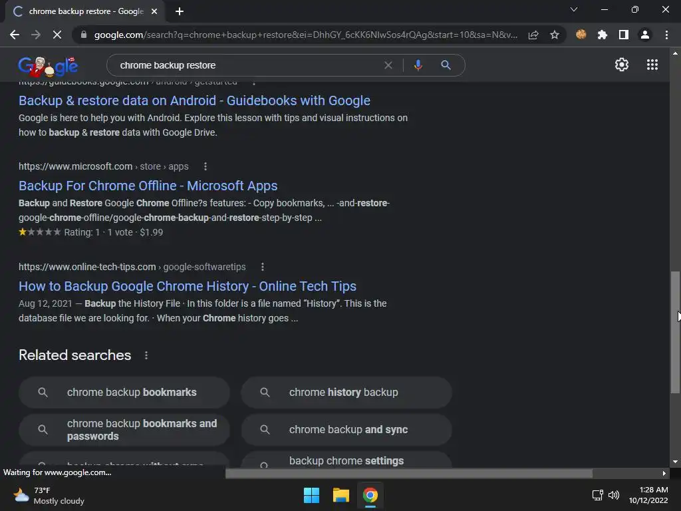Share this page from the address bar
This screenshot has width=681, height=511.
533,35
